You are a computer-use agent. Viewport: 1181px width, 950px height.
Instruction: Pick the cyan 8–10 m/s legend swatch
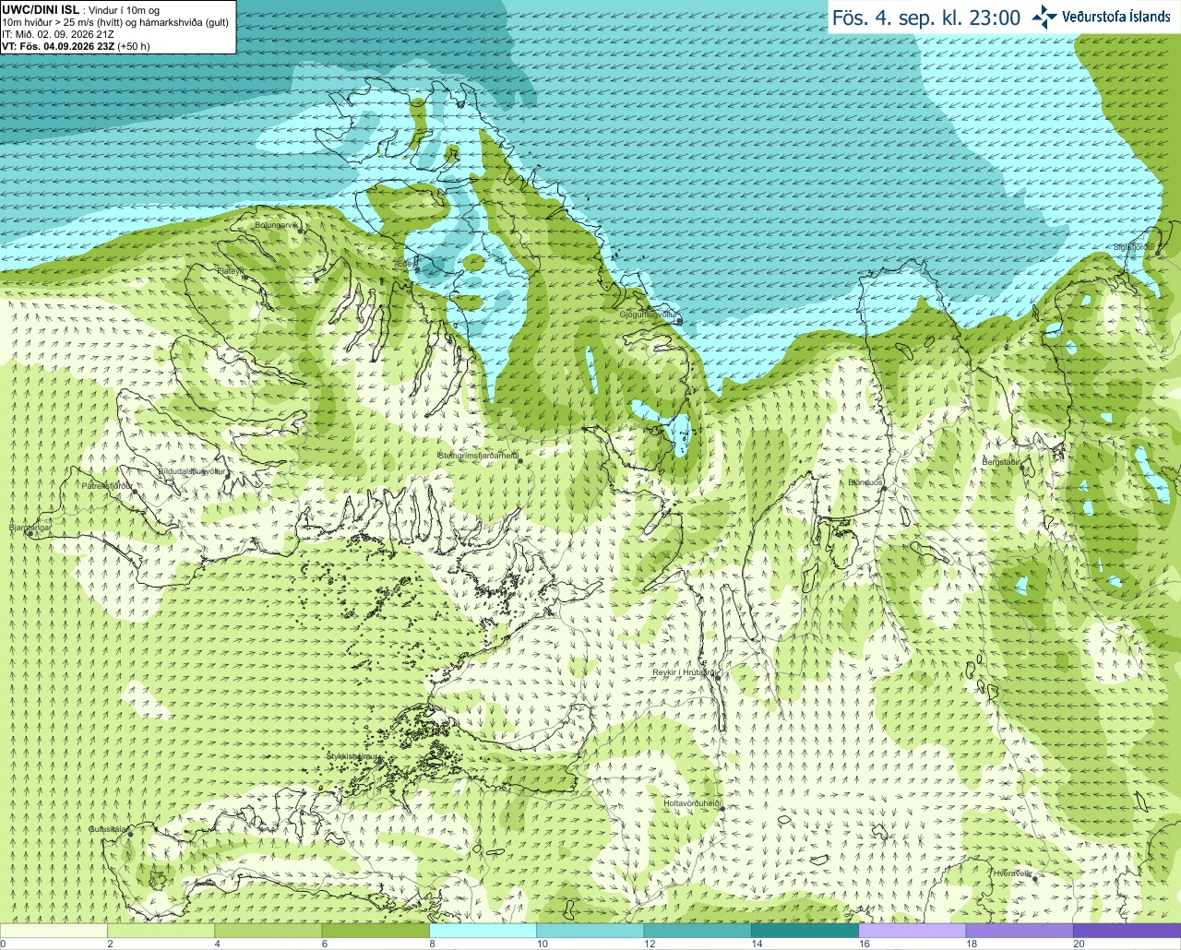point(483,931)
